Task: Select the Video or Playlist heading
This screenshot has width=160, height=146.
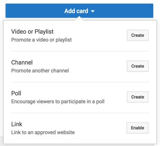Action: [x=32, y=32]
